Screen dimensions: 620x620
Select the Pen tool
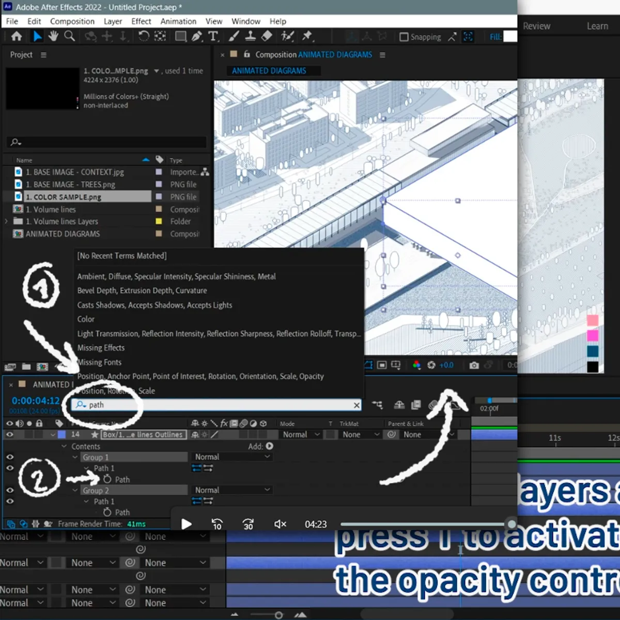pos(196,37)
